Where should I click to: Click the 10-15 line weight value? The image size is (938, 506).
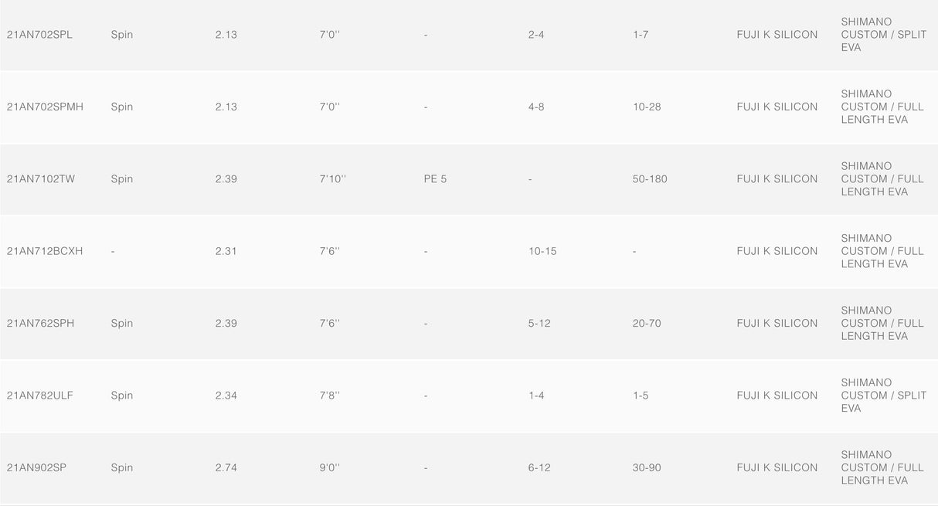point(542,251)
